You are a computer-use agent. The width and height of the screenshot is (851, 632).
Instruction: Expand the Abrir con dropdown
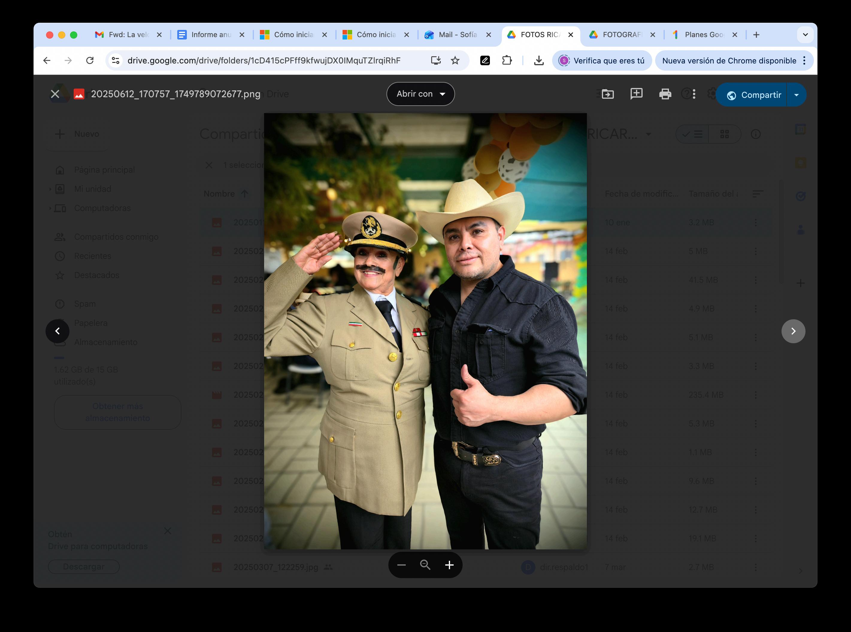click(x=420, y=94)
